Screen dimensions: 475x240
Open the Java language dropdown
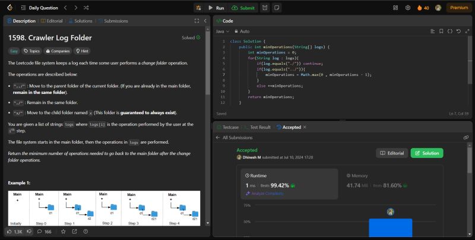pyautogui.click(x=222, y=31)
